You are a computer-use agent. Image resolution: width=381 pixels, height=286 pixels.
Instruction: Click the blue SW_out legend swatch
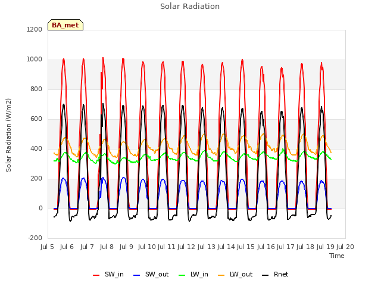click(137, 275)
